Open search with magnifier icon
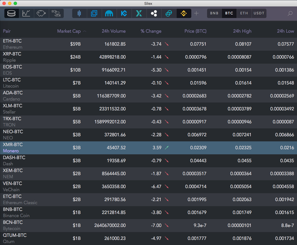Viewport: 297px width, 245px height. (290, 13)
